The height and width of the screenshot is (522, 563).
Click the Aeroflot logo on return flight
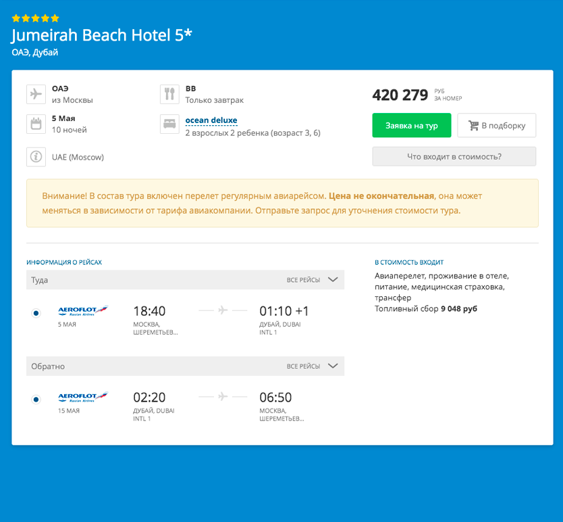tap(83, 398)
